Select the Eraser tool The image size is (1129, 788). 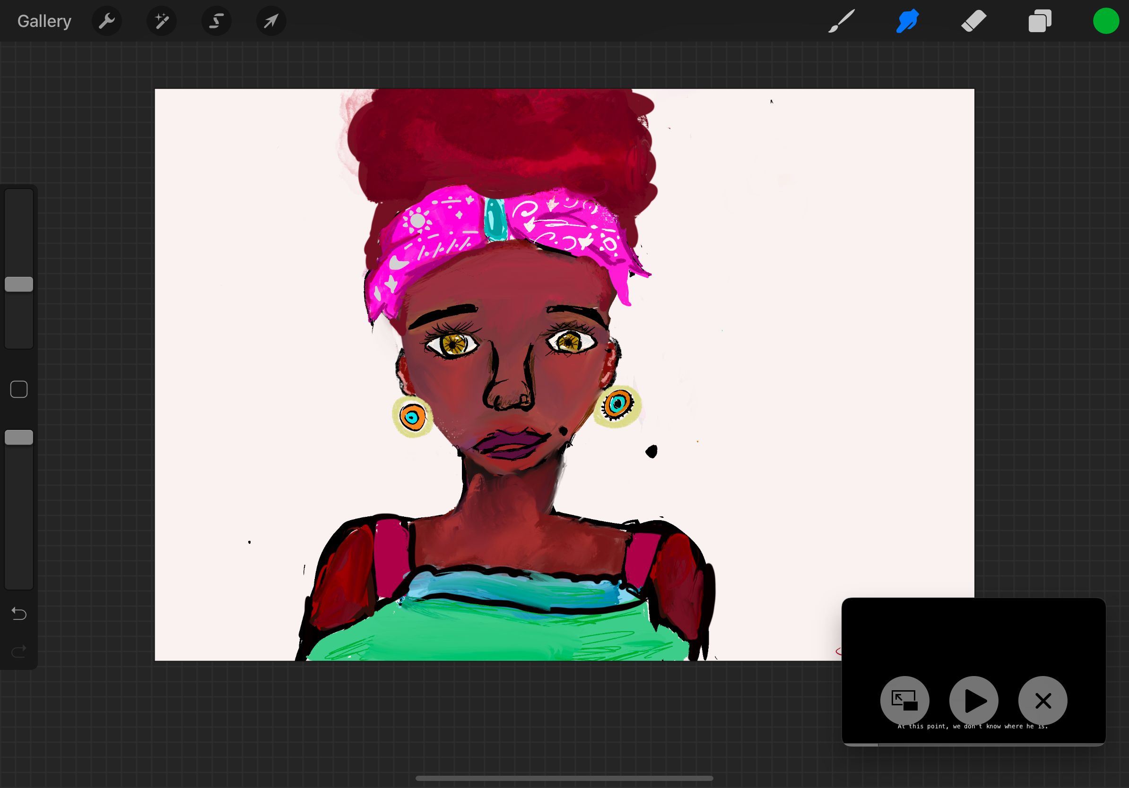pyautogui.click(x=973, y=21)
